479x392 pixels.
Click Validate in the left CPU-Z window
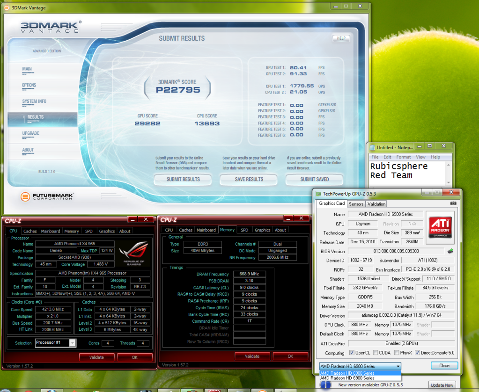(96, 357)
